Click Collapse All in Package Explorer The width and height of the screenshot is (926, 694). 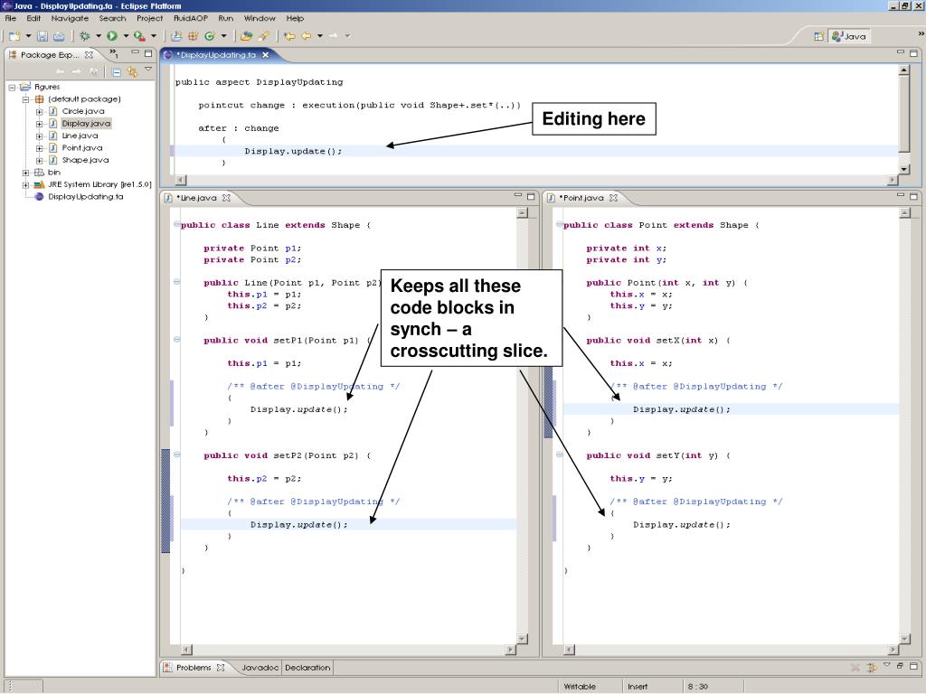point(117,72)
